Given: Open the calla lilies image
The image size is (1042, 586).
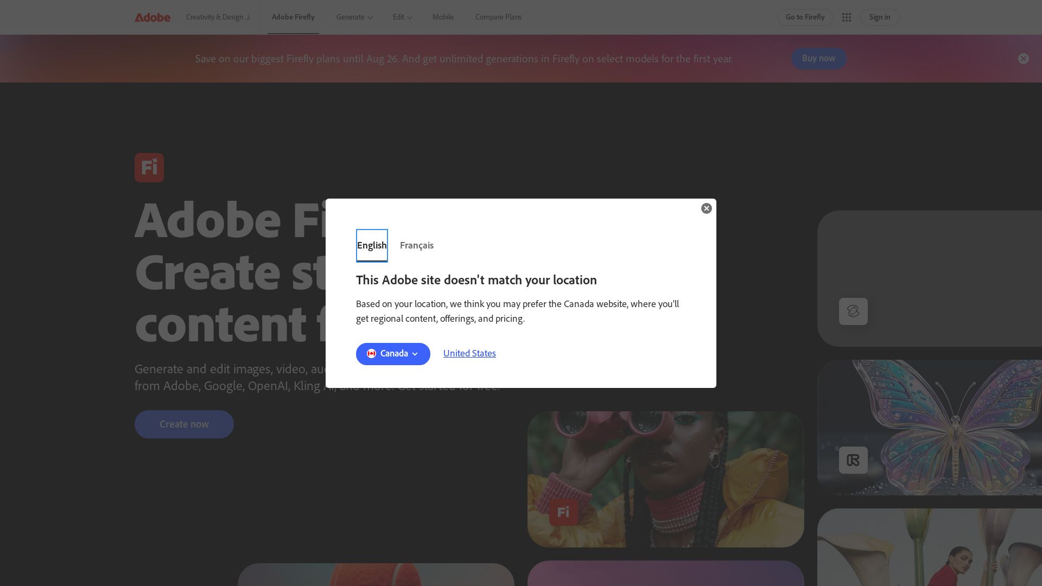Looking at the screenshot, I should point(929,547).
